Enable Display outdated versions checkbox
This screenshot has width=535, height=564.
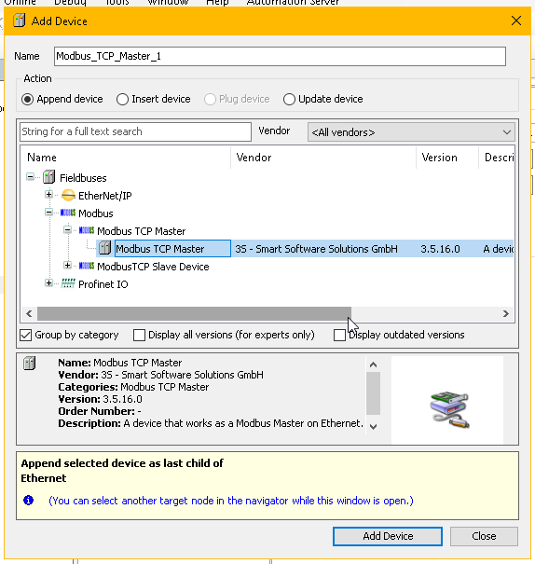[339, 335]
